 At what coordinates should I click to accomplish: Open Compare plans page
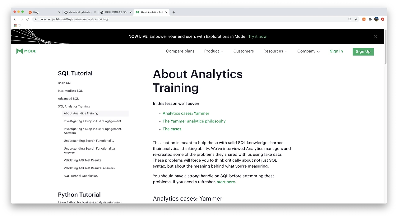coord(180,51)
